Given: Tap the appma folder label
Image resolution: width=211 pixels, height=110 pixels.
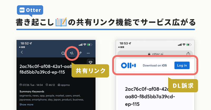Looking at the screenshot, I should (x=64, y=85).
